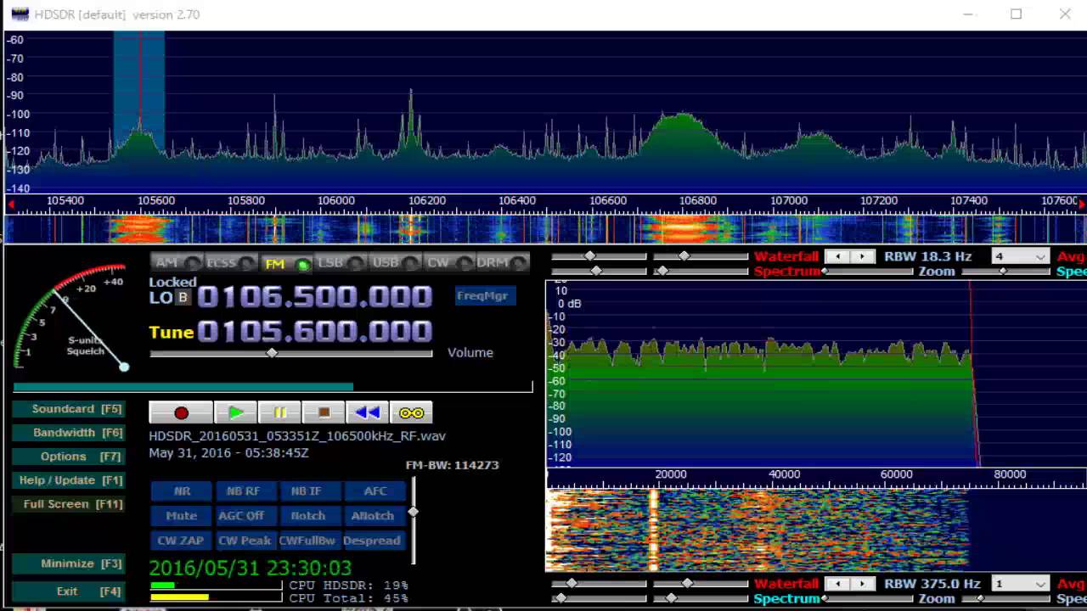The image size is (1087, 611).
Task: Click the lower red Waterfall label
Action: pyautogui.click(x=786, y=584)
